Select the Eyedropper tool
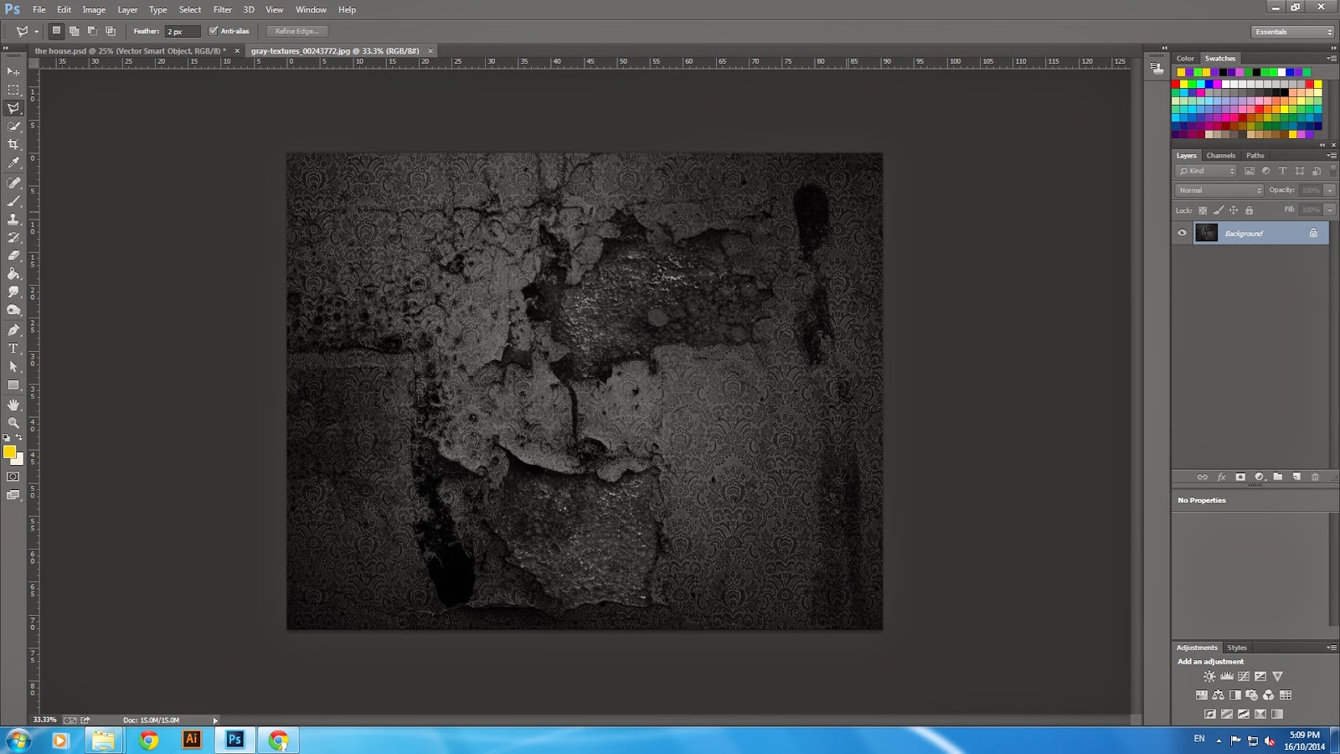1340x754 pixels. pos(13,163)
